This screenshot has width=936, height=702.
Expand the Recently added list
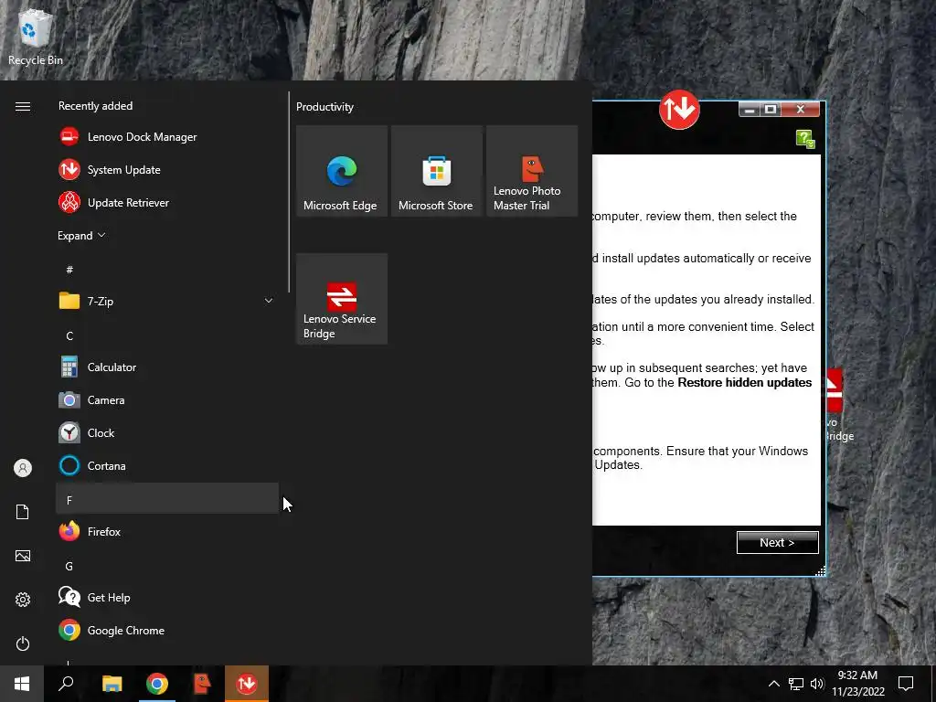pyautogui.click(x=81, y=235)
